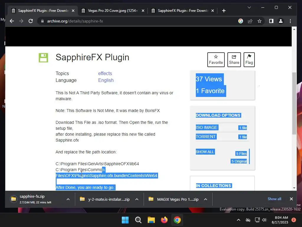This screenshot has width=302, height=227.
Task: Favorite this archive item
Action: click(x=216, y=60)
